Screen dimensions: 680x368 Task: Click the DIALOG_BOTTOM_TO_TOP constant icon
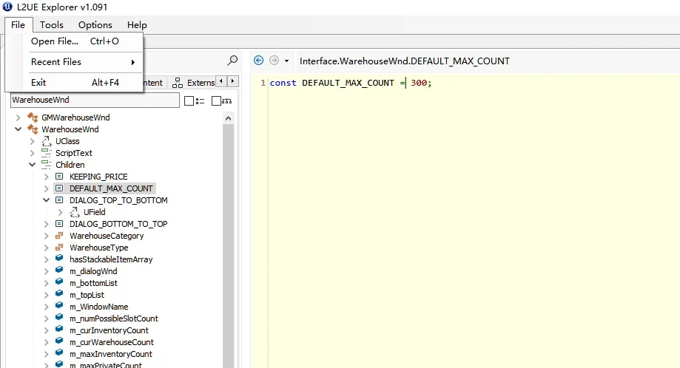[x=59, y=223]
